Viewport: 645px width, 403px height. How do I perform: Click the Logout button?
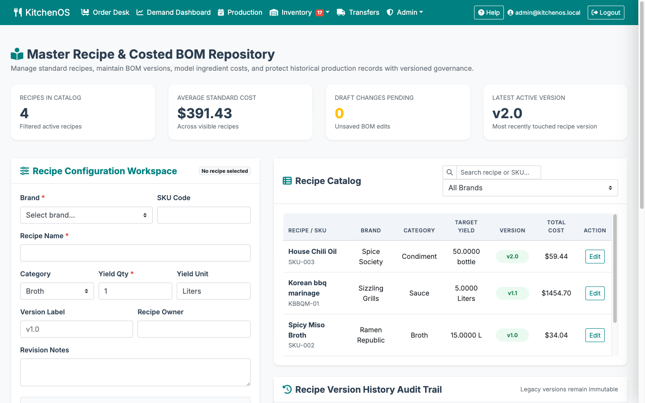coord(606,13)
